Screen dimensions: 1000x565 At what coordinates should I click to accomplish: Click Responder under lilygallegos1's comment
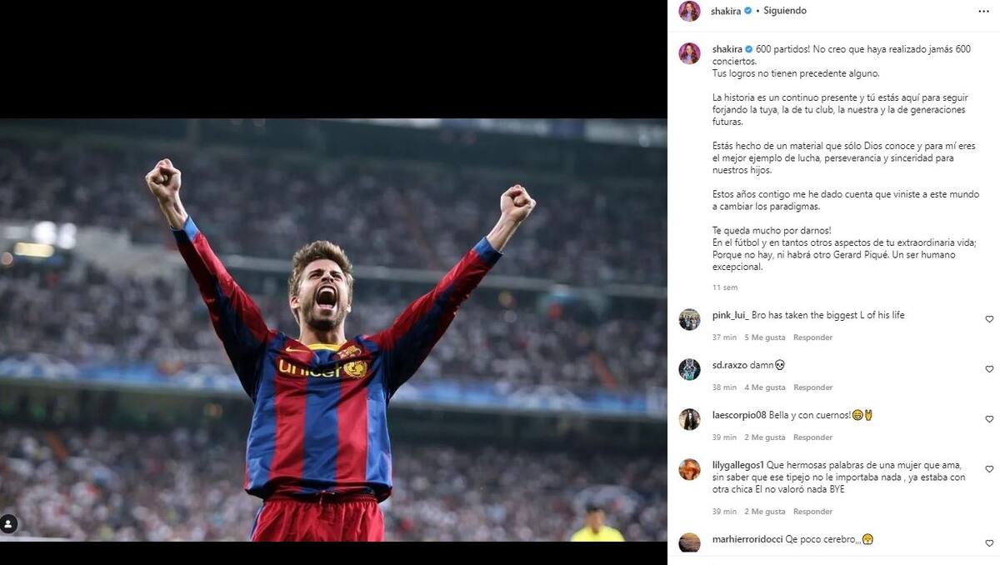[812, 512]
